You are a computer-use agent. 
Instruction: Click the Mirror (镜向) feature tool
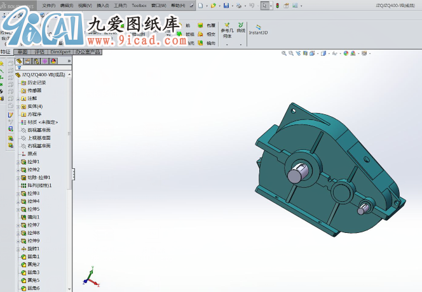(207, 43)
